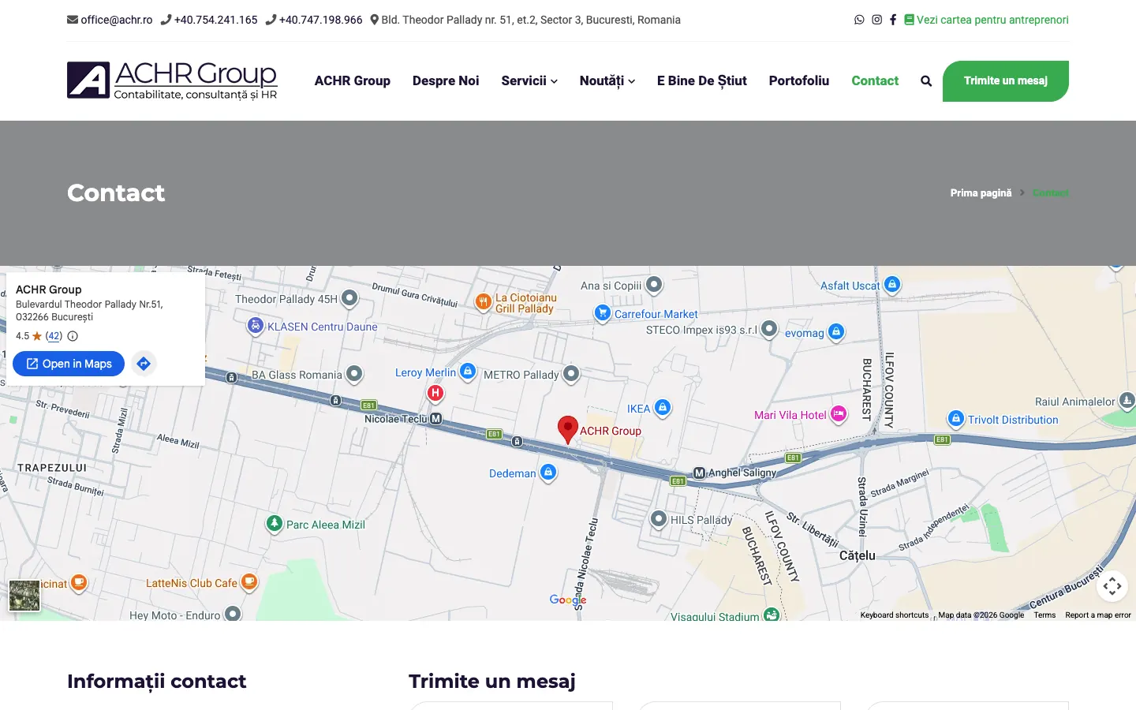1136x710 pixels.
Task: Click the Mari Vila Hotel marker
Action: click(x=839, y=414)
